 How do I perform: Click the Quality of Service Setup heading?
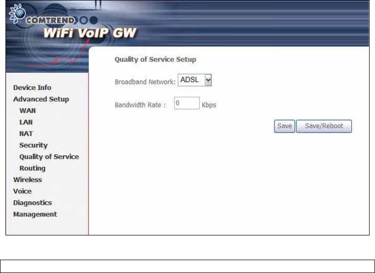pyautogui.click(x=155, y=59)
